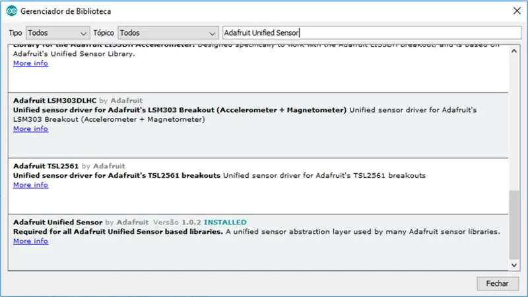Expand Tipo combo box arrow
This screenshot has width=528, height=297.
click(83, 34)
